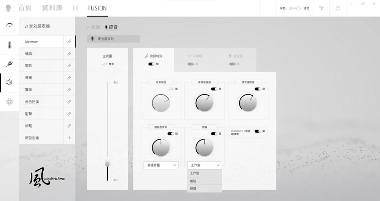
Task: Open the 平衡器 equalizer tab
Action: pos(195,56)
